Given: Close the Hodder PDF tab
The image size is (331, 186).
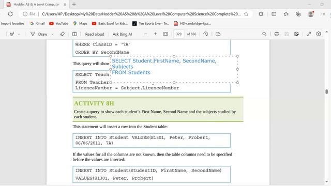Looking at the screenshot, I should (x=65, y=4).
